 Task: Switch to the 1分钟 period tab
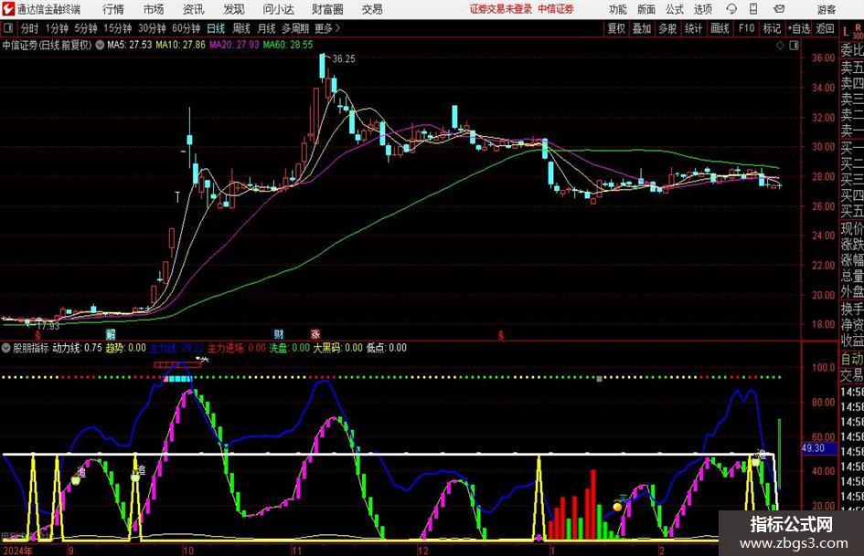point(56,28)
